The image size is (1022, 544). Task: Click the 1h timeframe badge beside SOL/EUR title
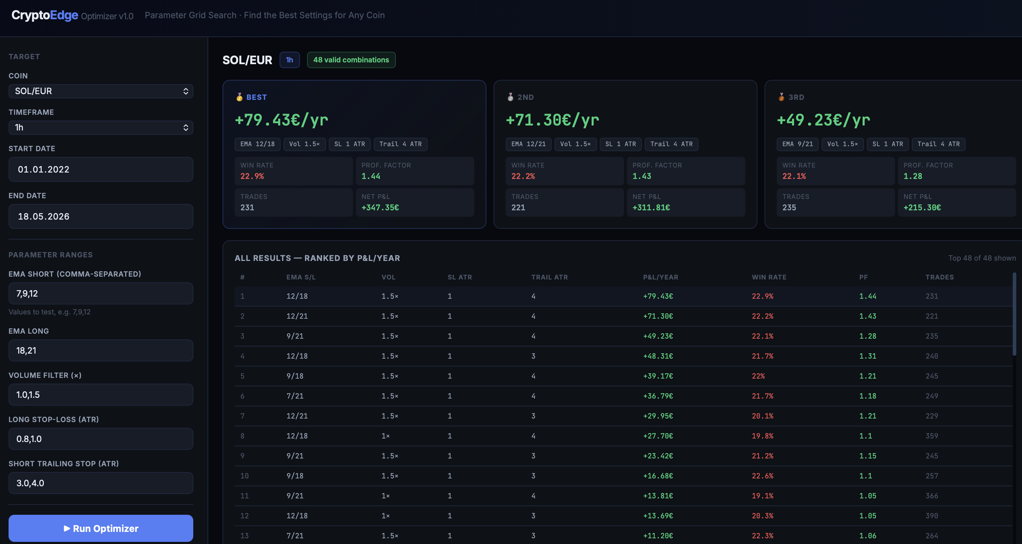point(290,60)
